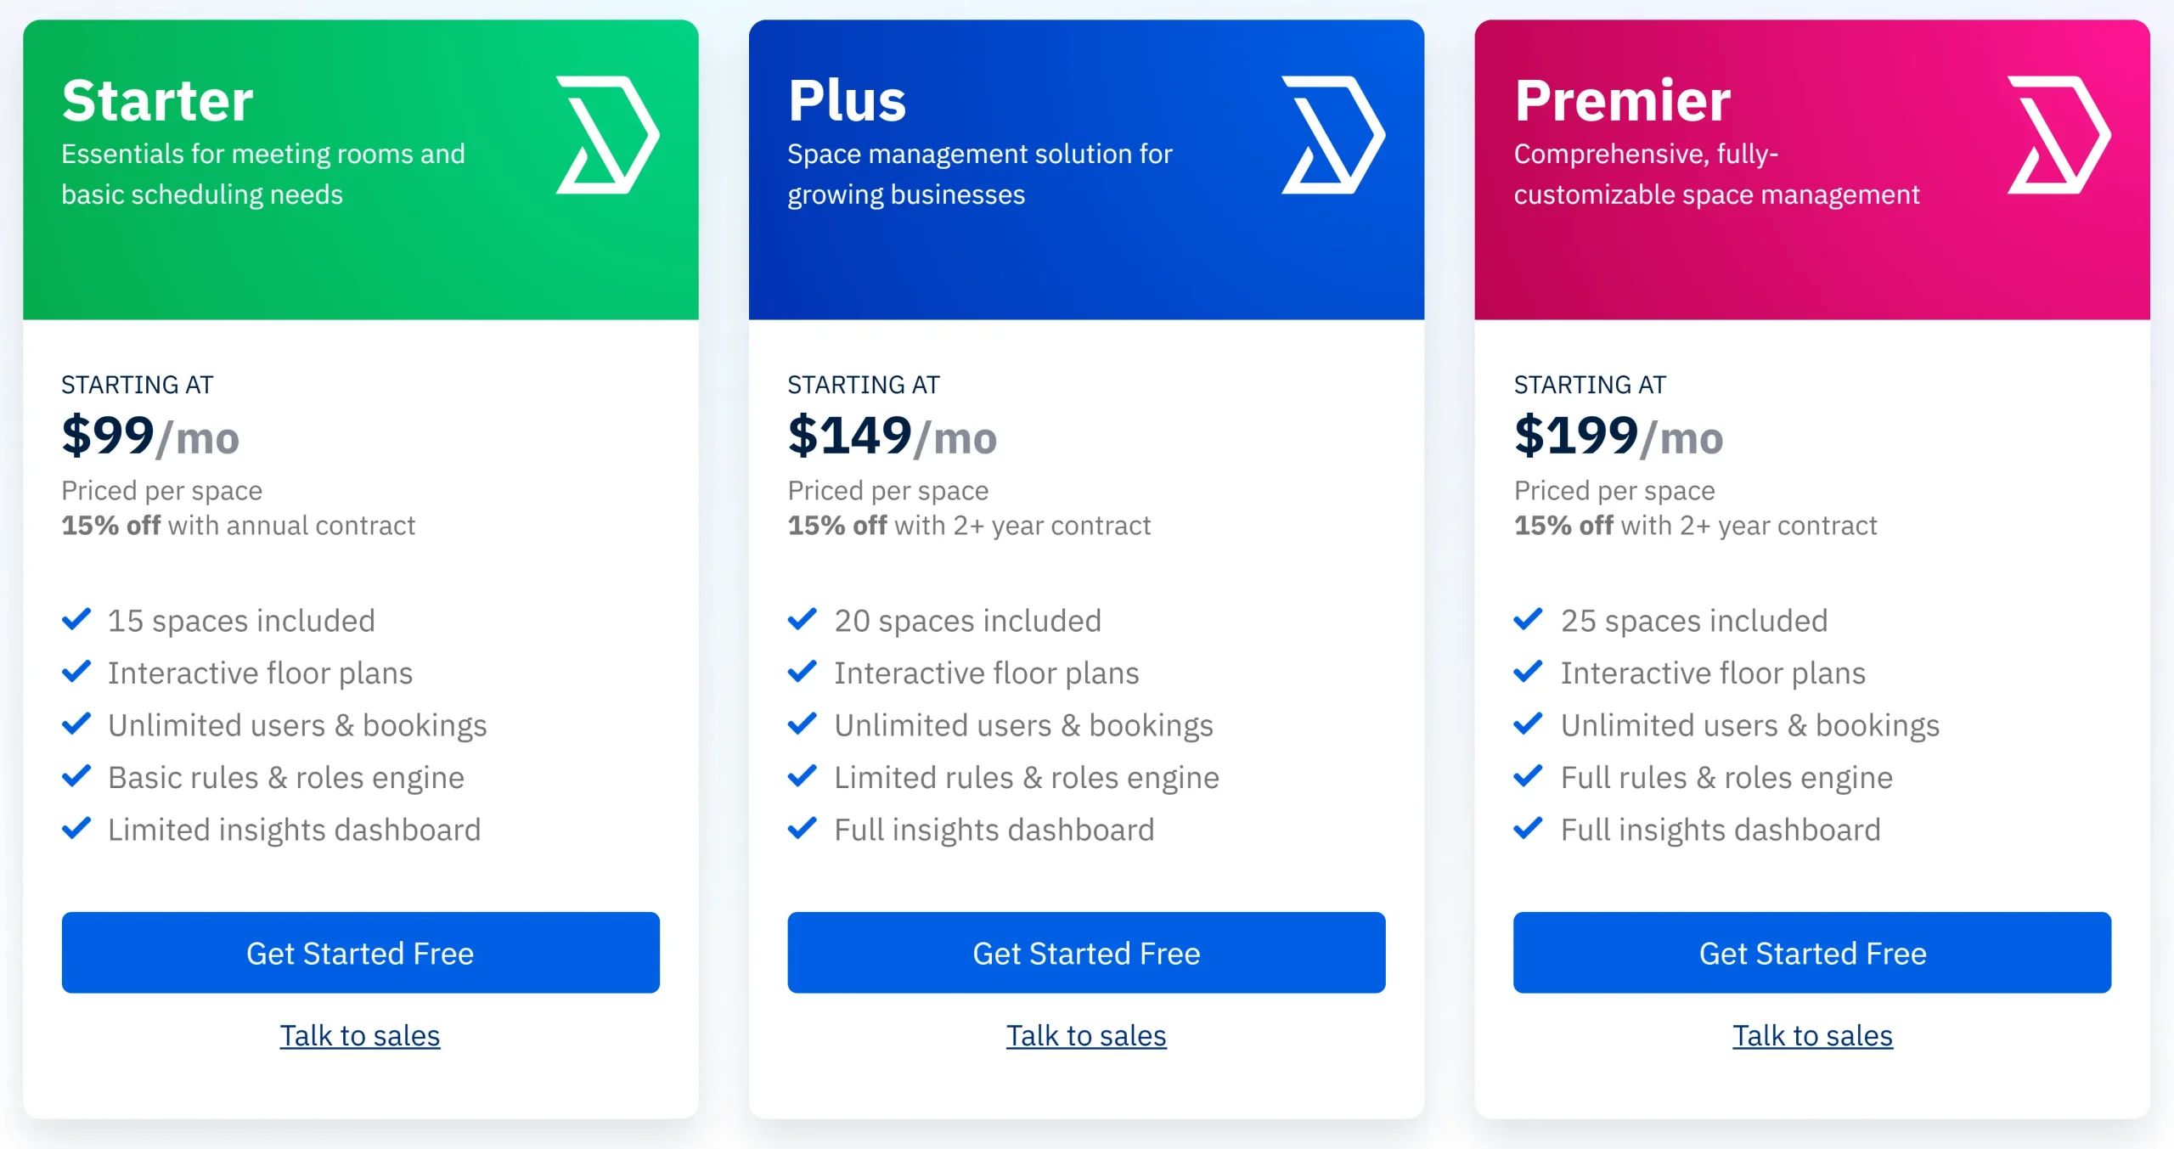Click Get Started Free on the Starter plan
Screen dimensions: 2174x1149
click(360, 953)
